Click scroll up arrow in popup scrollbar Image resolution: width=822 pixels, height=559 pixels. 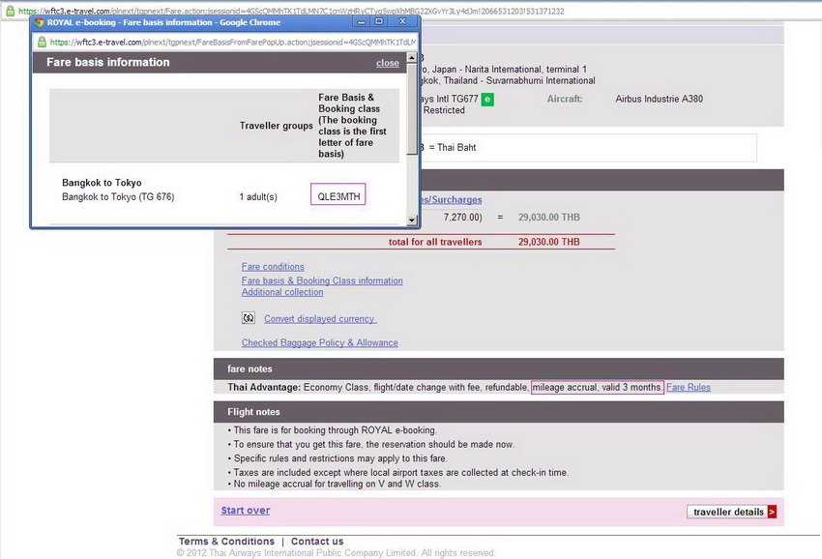click(x=412, y=58)
